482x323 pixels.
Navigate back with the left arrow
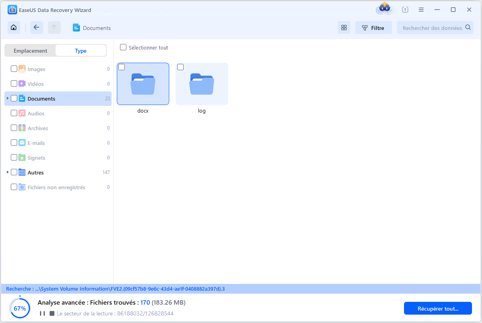coord(37,28)
